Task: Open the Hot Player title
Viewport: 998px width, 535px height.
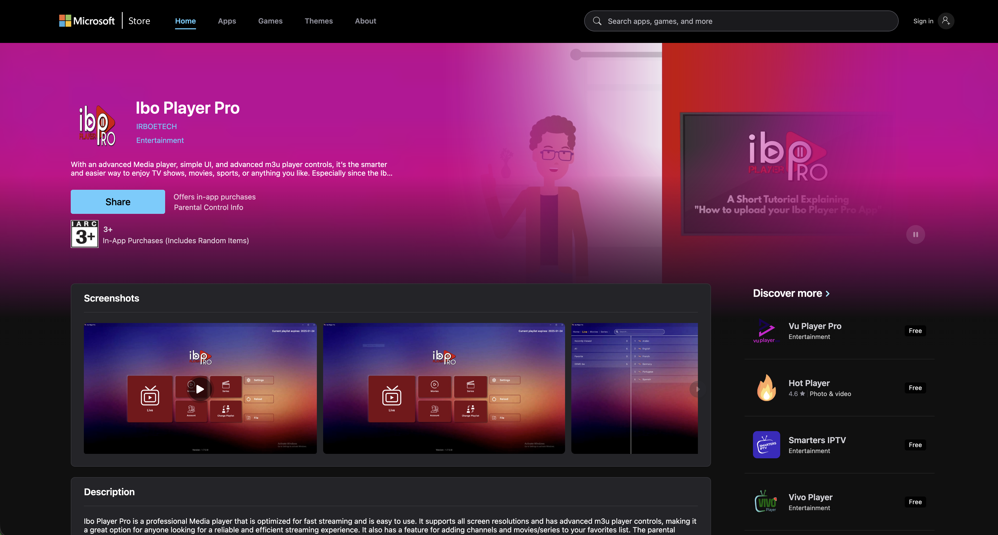Action: point(809,383)
